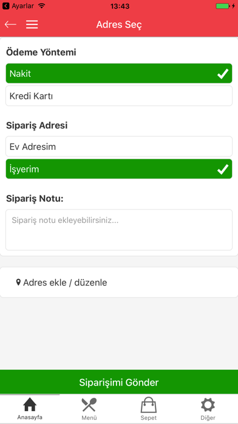
Task: Switch to the Sepet tab label
Action: click(x=149, y=418)
